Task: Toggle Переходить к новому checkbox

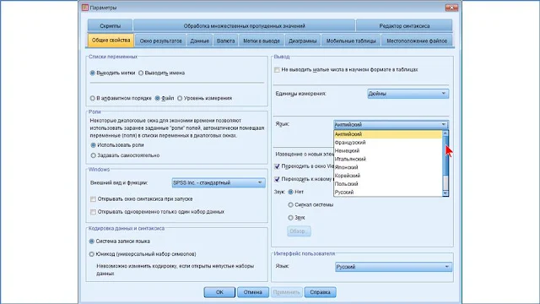Action: (277, 179)
